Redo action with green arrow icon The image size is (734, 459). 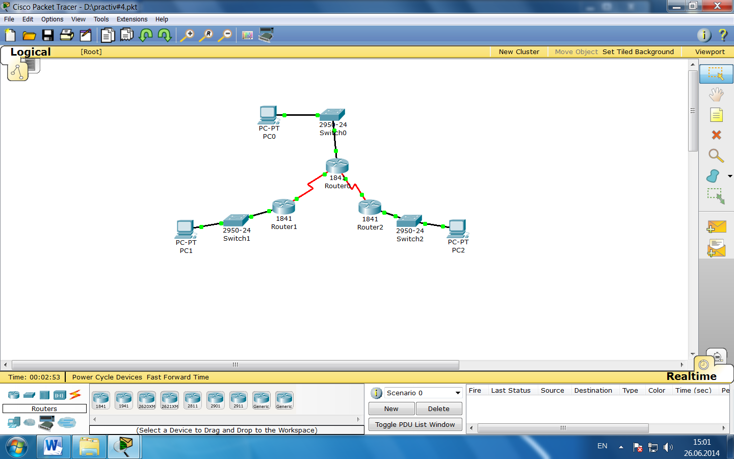coord(165,35)
